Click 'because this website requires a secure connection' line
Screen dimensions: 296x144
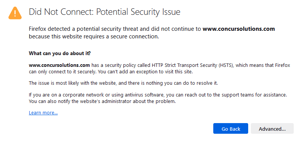(x=94, y=36)
